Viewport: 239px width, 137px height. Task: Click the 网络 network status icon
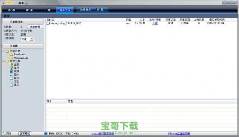point(4,134)
